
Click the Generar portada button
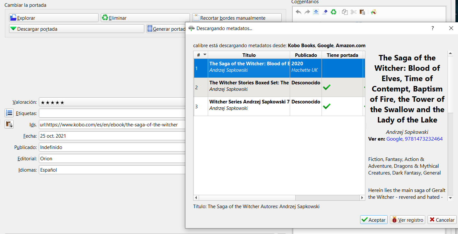pyautogui.click(x=166, y=29)
